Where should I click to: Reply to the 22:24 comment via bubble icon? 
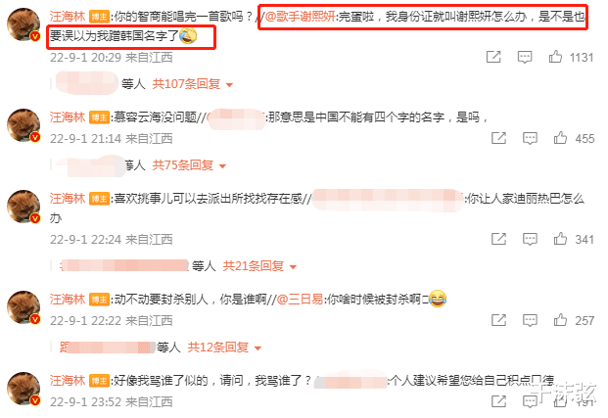click(x=530, y=239)
